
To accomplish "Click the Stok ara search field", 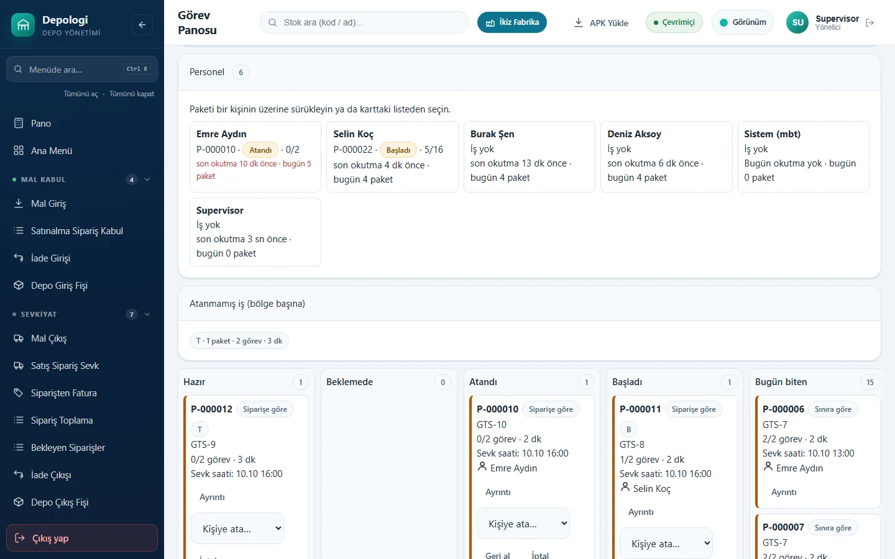I will tap(364, 22).
